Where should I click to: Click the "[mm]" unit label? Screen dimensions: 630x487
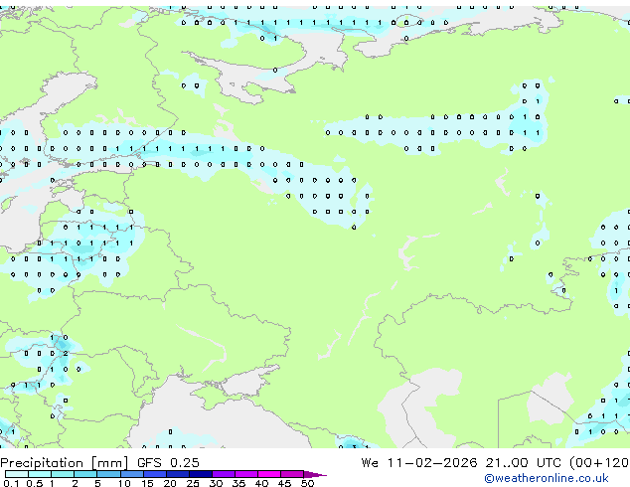click(109, 463)
